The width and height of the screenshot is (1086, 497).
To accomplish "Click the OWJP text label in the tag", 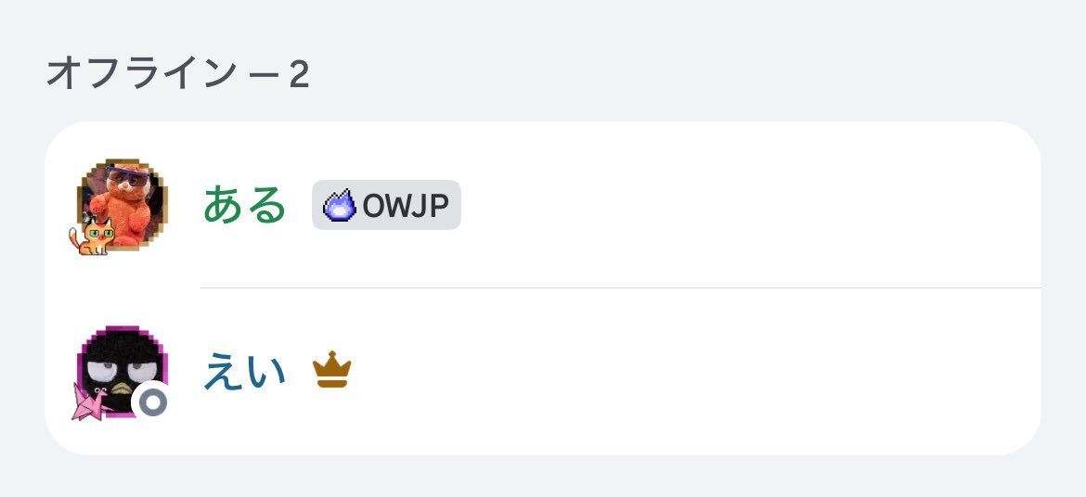I will tap(407, 206).
